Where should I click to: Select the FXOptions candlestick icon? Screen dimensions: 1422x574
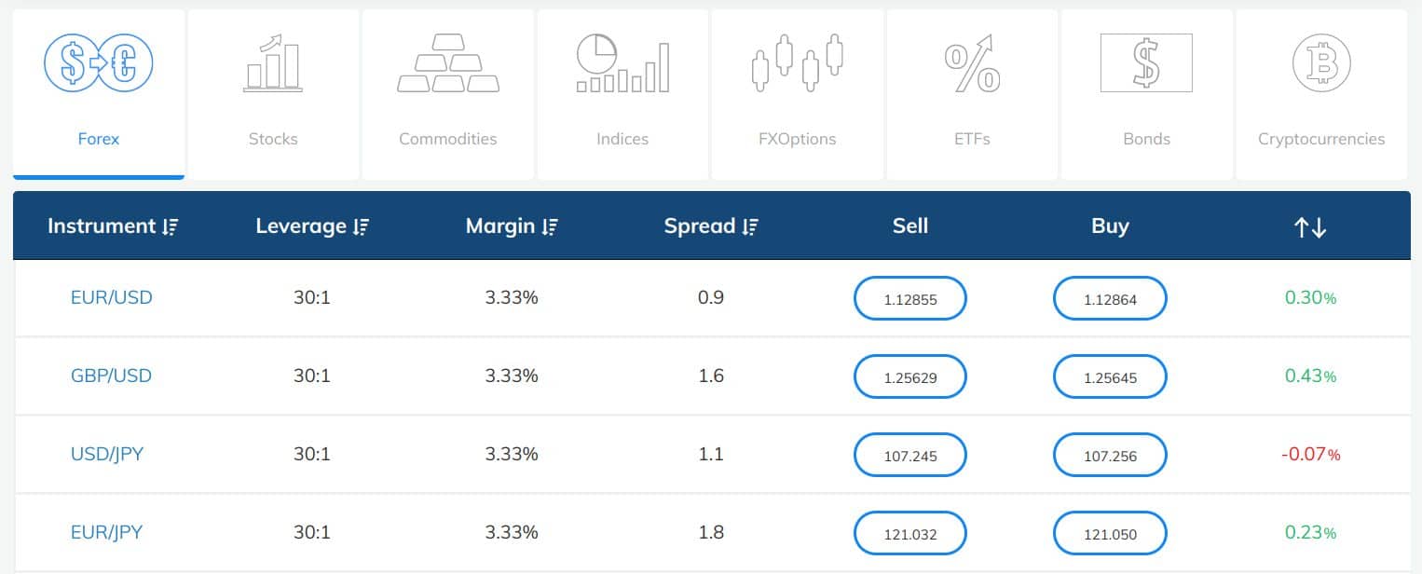pos(798,63)
